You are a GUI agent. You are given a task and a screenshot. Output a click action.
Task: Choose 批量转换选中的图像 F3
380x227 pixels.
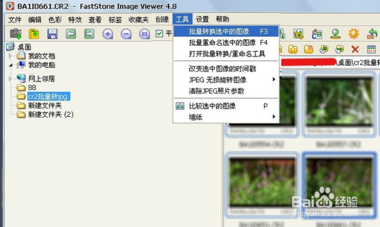[x=226, y=31]
